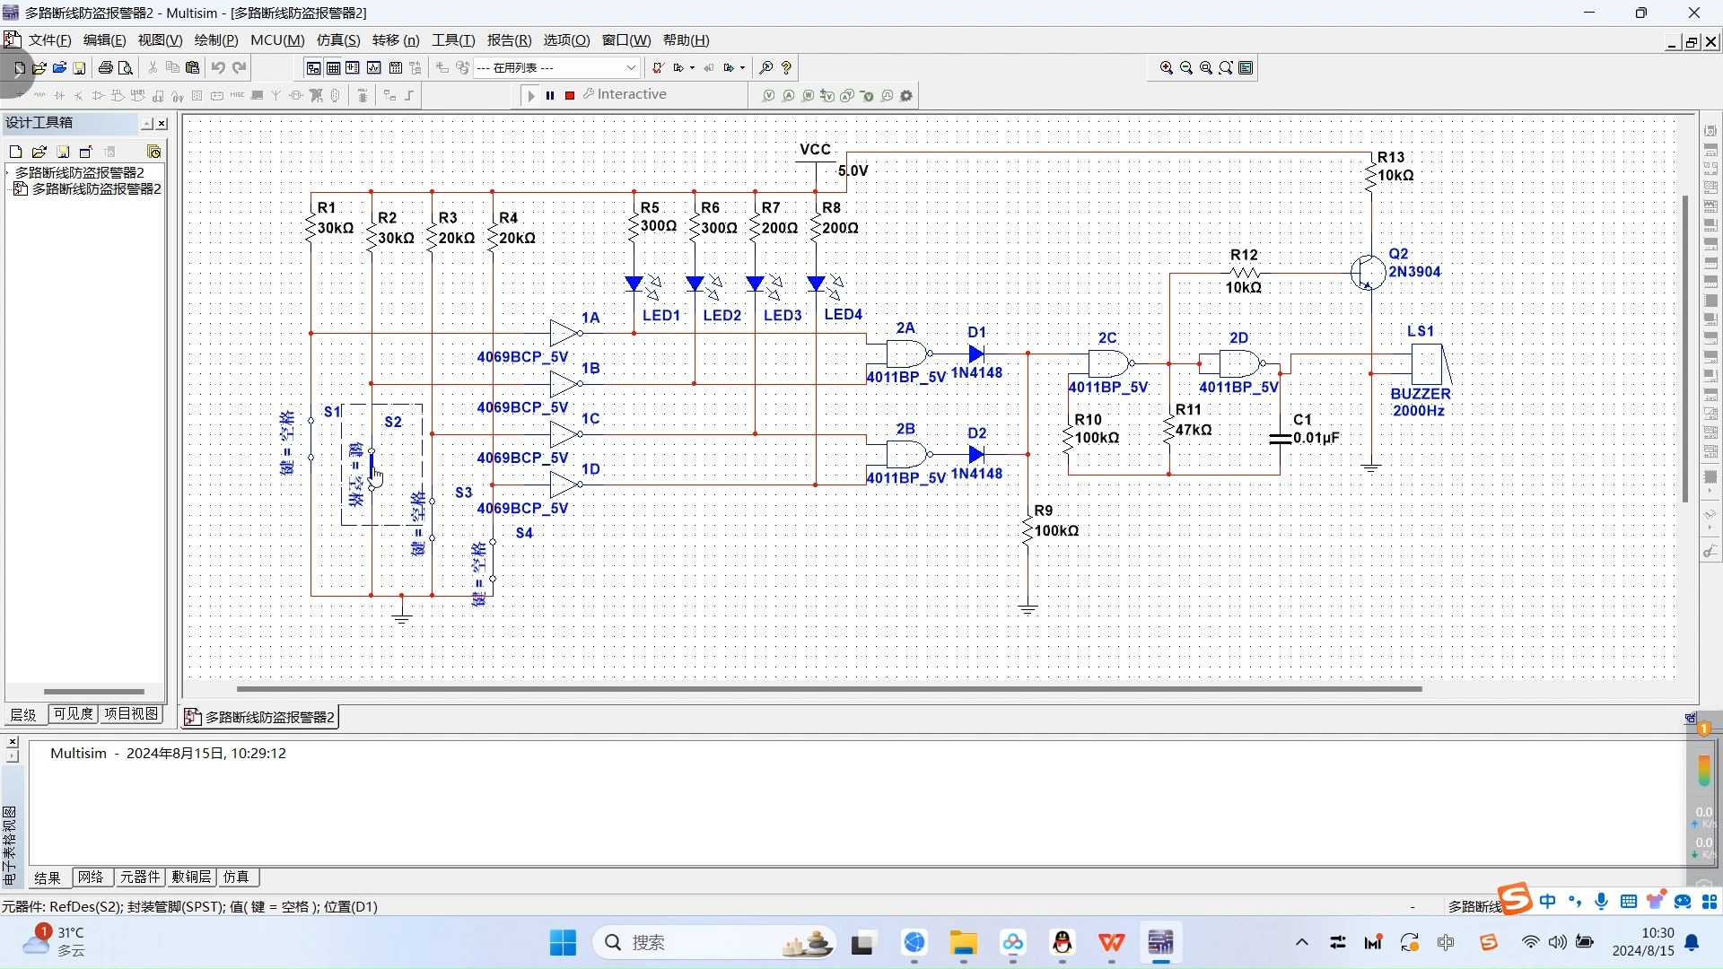1723x969 pixels.
Task: Open 帮助(H) menu
Action: click(x=686, y=40)
